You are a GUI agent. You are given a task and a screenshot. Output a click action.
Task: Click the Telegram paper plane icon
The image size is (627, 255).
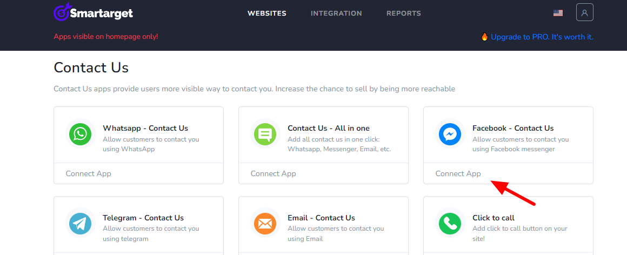[81, 224]
